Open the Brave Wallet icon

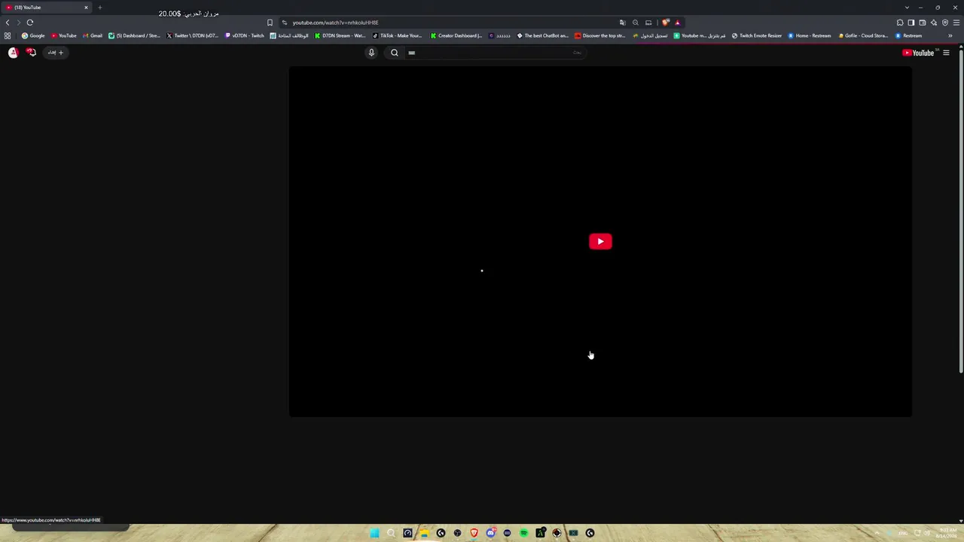923,23
